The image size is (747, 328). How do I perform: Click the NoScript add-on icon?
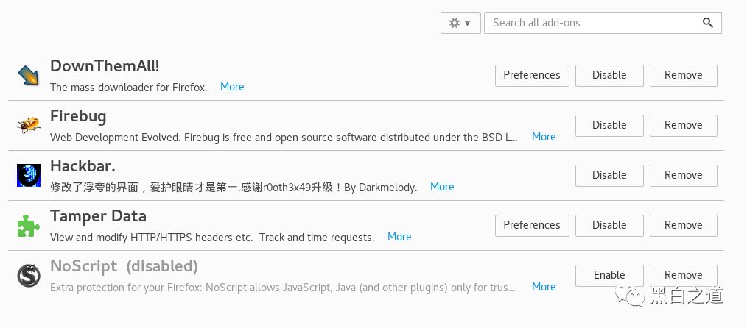point(29,275)
